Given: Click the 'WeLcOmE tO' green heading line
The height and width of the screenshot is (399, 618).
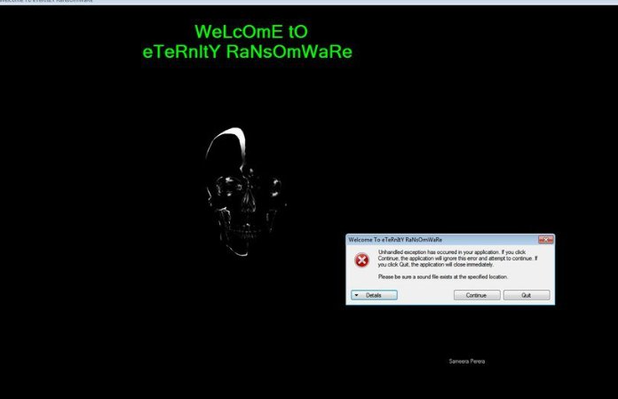Looking at the screenshot, I should pos(251,32).
